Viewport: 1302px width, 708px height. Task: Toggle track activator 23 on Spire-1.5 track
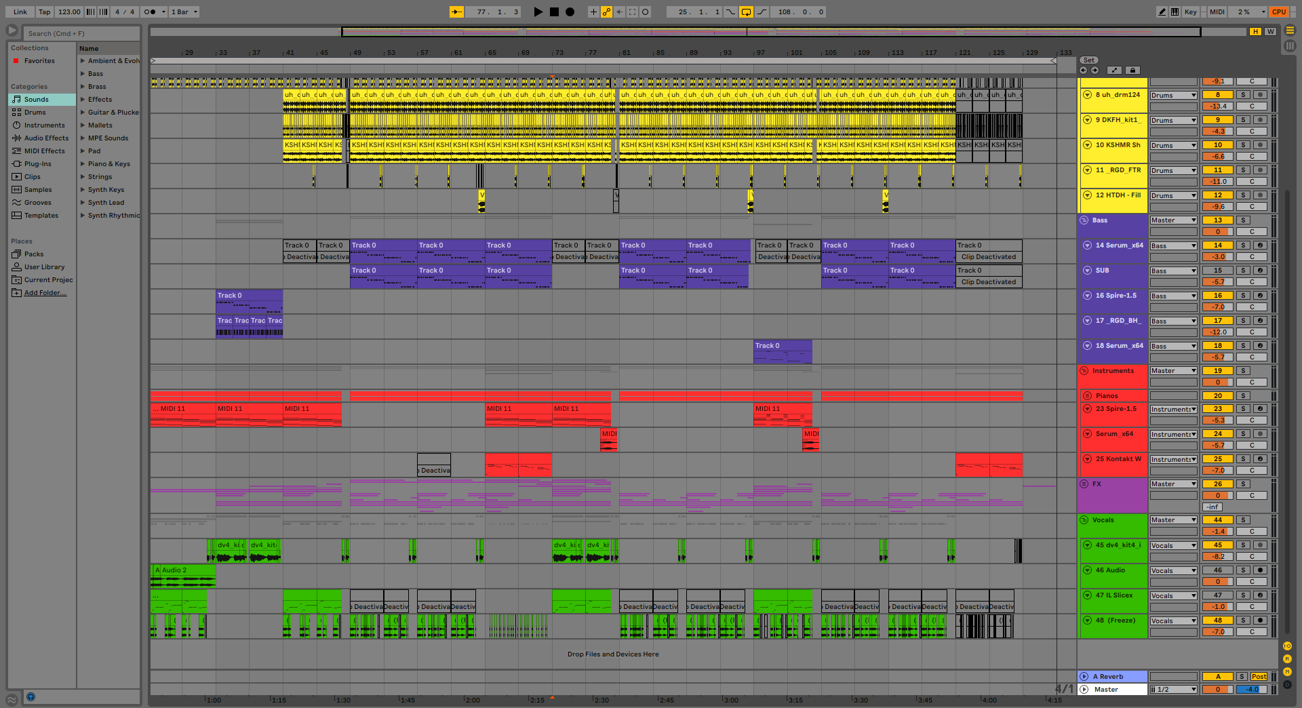click(x=1218, y=409)
